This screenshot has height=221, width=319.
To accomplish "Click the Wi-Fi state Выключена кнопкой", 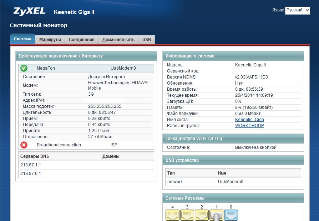I will tap(256, 147).
